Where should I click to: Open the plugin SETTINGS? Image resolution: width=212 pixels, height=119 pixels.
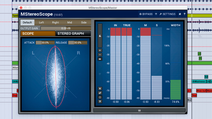[167, 14]
